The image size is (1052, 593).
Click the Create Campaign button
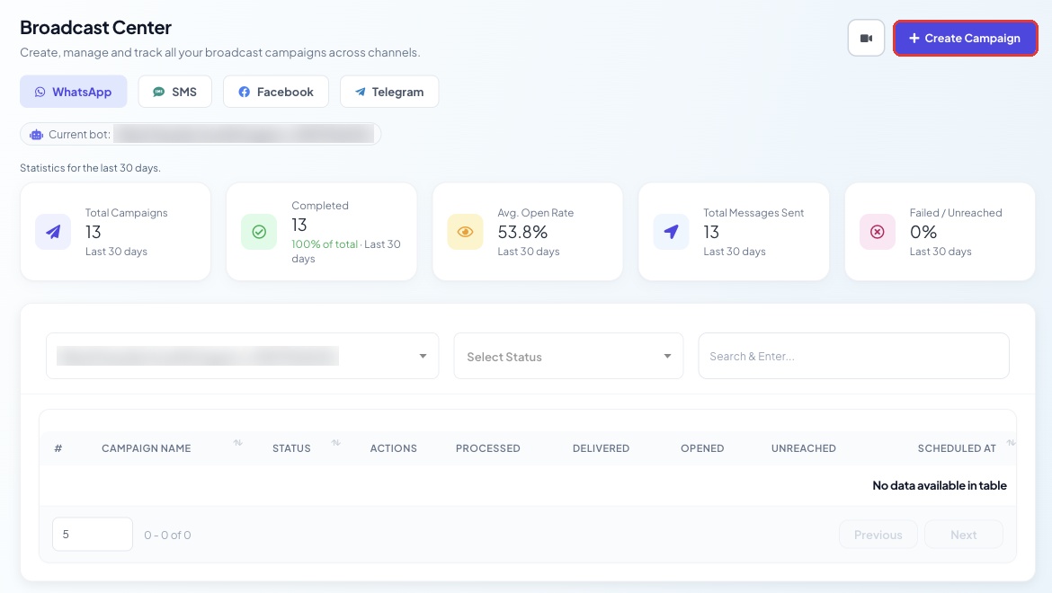(966, 39)
